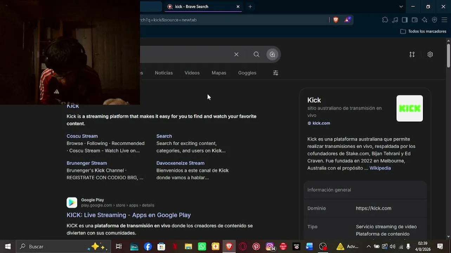Open the search filters slider icon
Image resolution: width=451 pixels, height=253 pixels.
[x=276, y=73]
